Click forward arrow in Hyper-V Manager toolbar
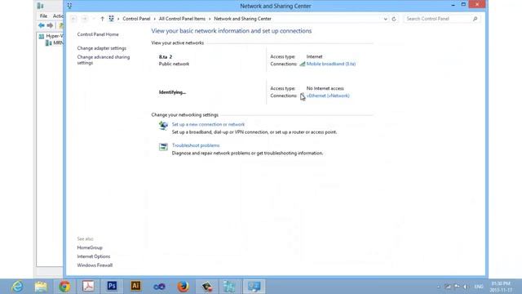 (x=50, y=25)
